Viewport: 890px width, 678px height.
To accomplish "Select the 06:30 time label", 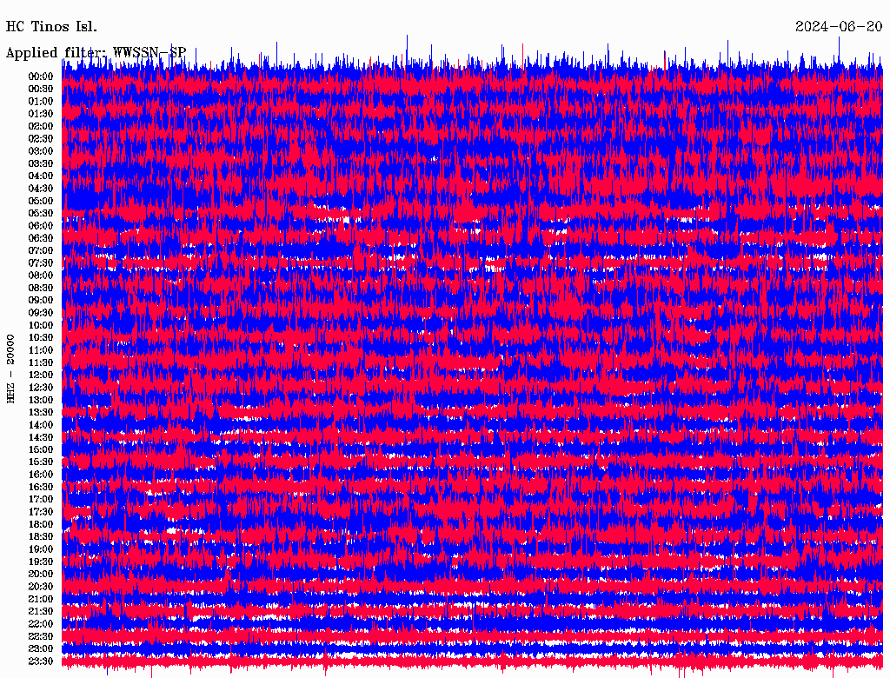I will point(41,238).
